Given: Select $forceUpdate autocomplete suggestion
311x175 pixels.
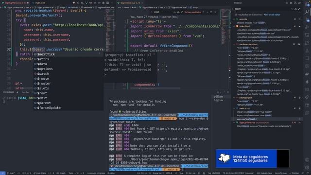Looking at the screenshot, I should pos(68,108).
